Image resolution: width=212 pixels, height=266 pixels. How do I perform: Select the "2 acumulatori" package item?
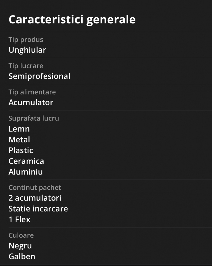point(35,198)
